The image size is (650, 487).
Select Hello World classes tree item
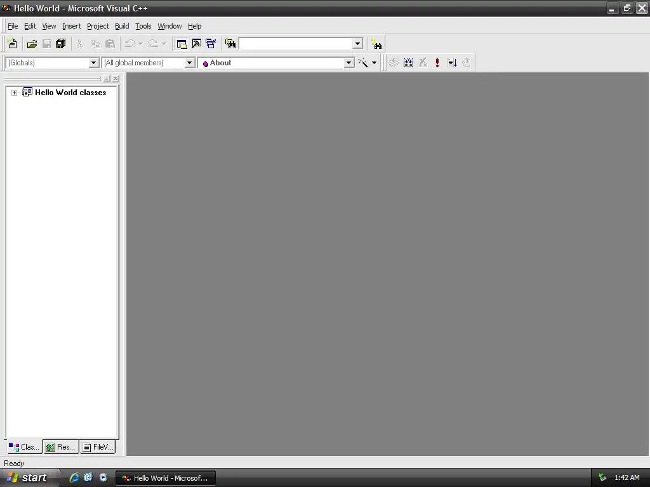70,93
